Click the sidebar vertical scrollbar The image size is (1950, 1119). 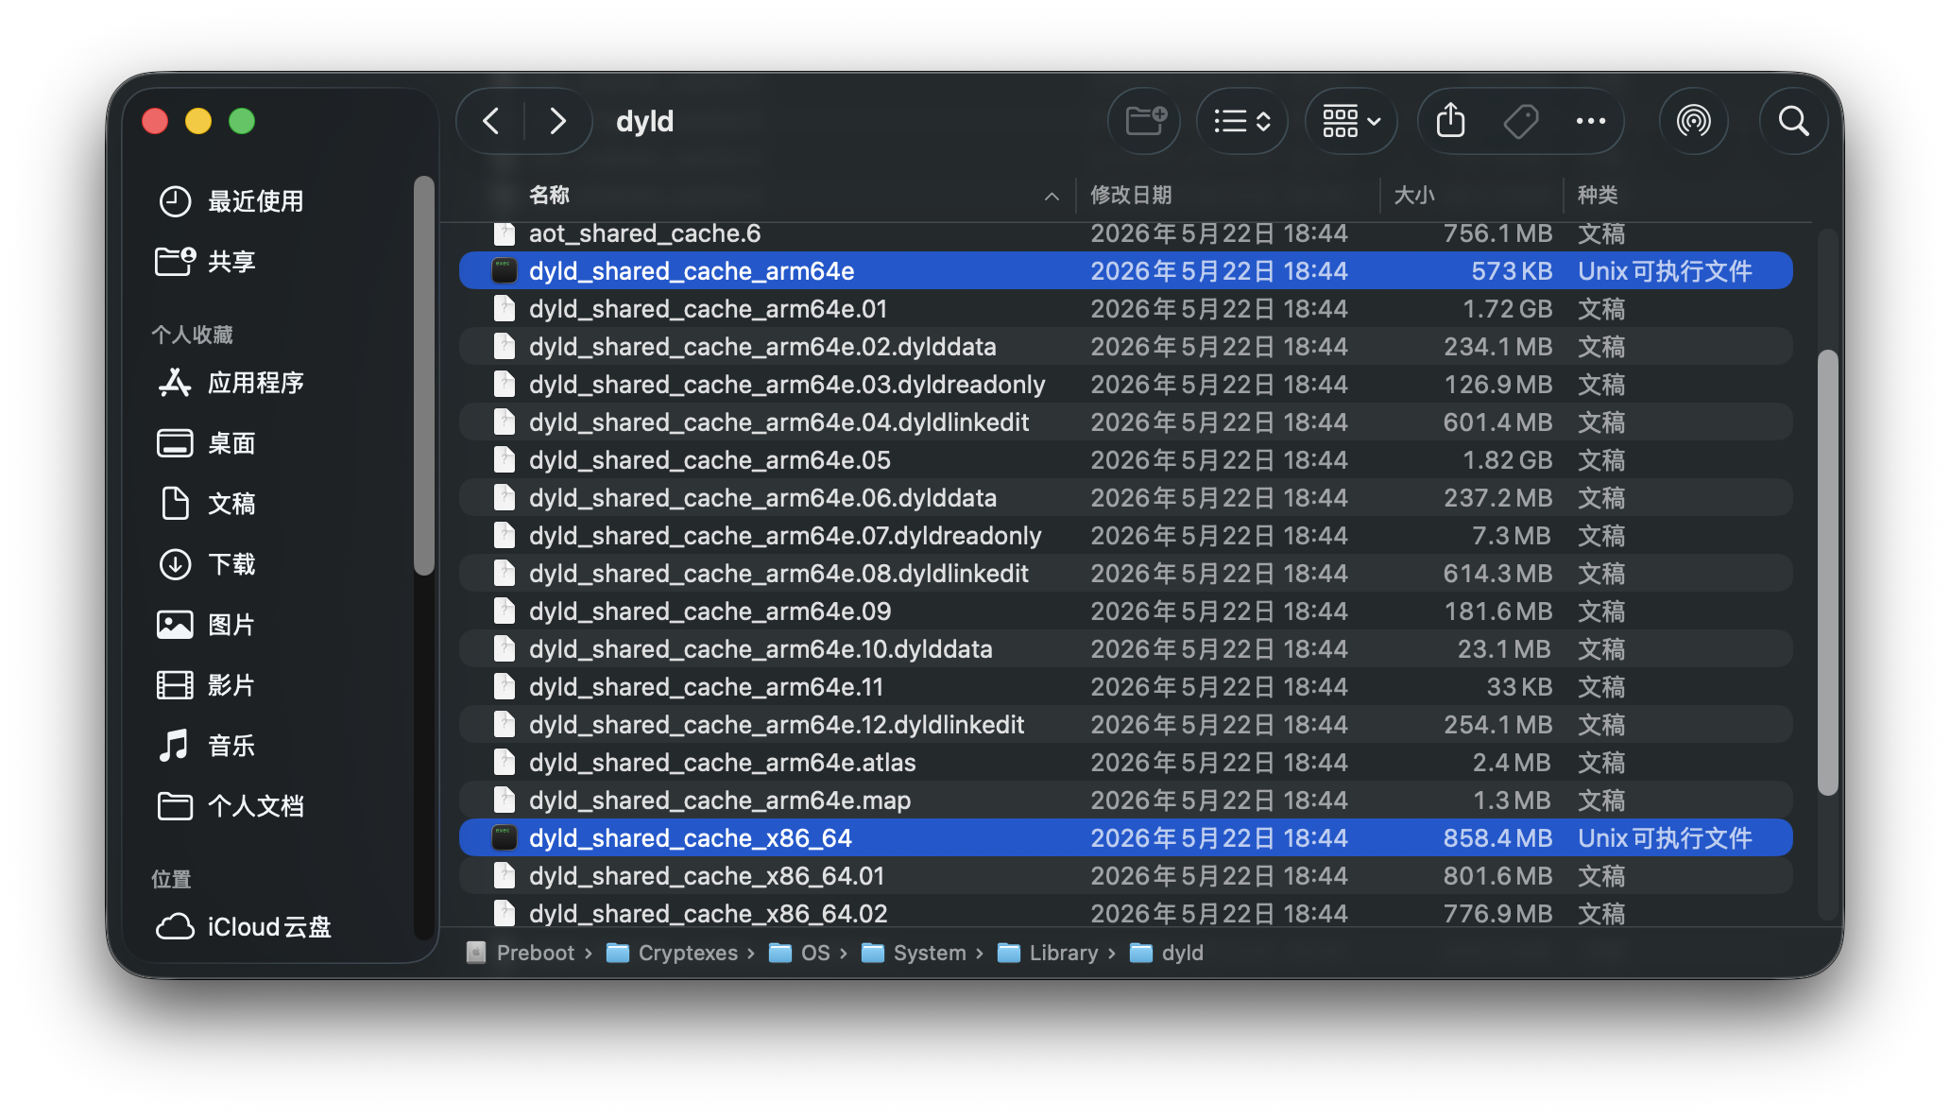[424, 375]
